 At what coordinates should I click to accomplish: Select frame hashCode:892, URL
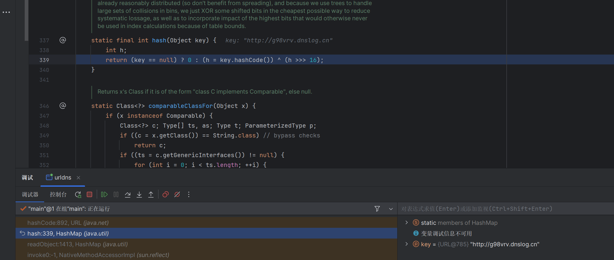pyautogui.click(x=206, y=223)
